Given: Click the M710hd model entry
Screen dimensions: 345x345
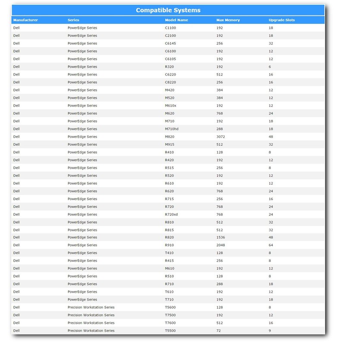Looking at the screenshot, I should pyautogui.click(x=171, y=129).
